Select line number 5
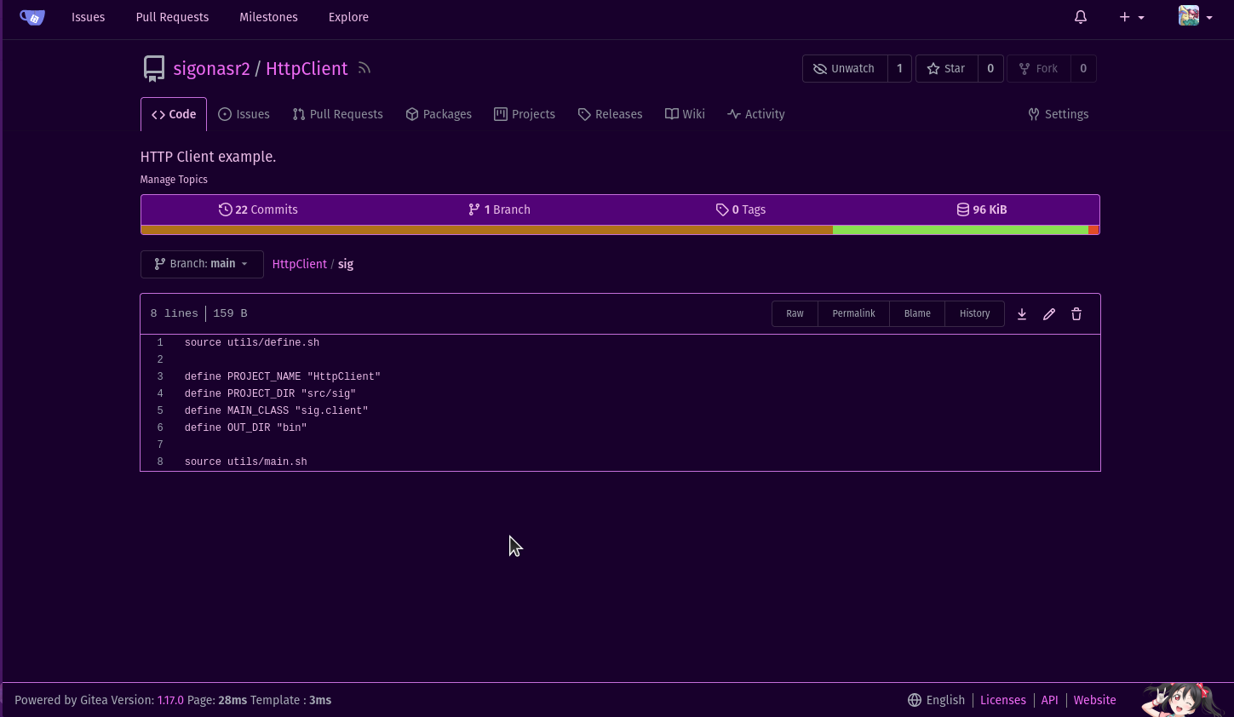Viewport: 1234px width, 717px height. coord(160,410)
